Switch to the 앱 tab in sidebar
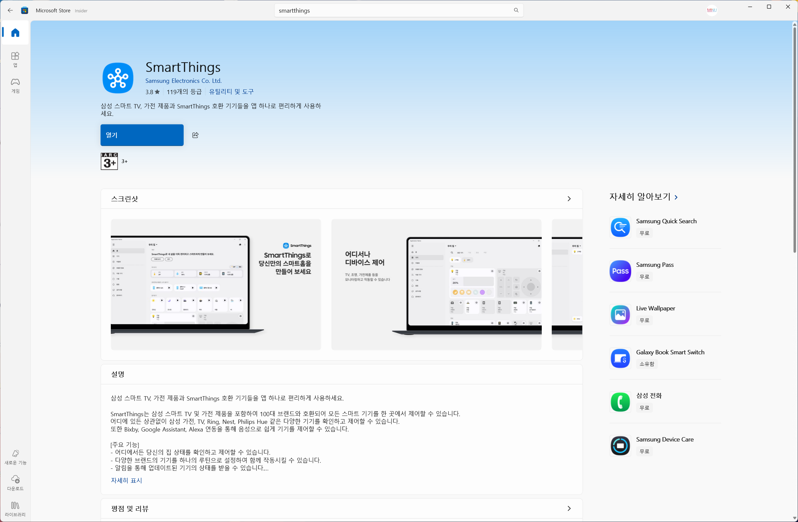This screenshot has width=798, height=522. (x=15, y=59)
